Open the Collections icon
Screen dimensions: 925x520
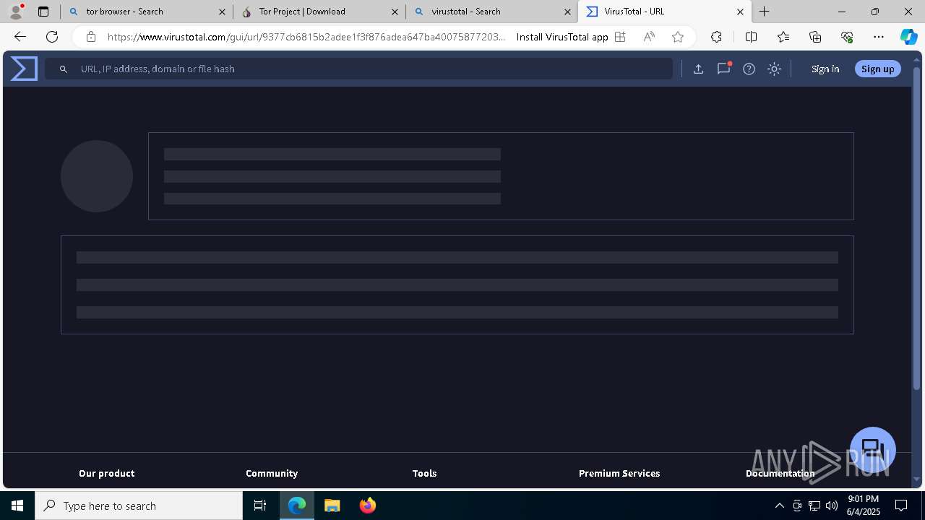(815, 37)
